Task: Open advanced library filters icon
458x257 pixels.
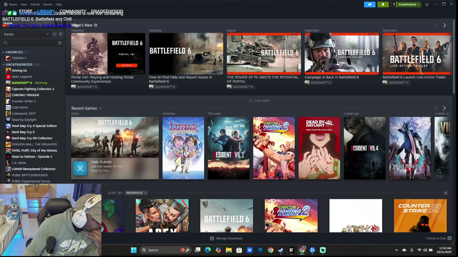Action: [60, 43]
